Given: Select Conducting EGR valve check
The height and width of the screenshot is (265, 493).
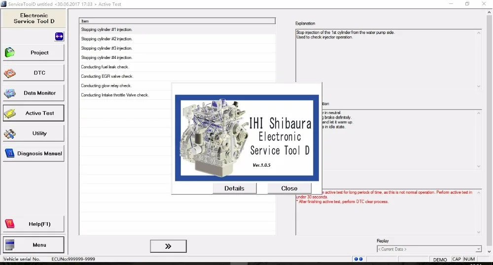Looking at the screenshot, I should pos(177,76).
